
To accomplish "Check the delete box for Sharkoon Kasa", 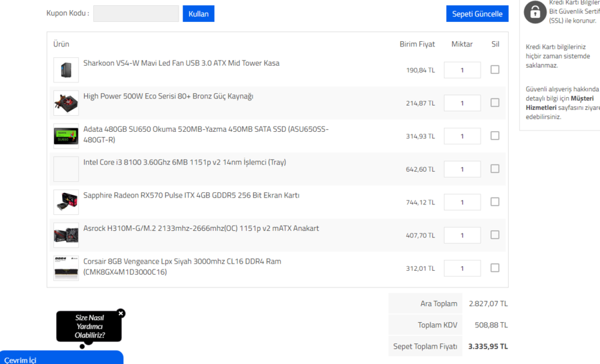I will tap(495, 69).
